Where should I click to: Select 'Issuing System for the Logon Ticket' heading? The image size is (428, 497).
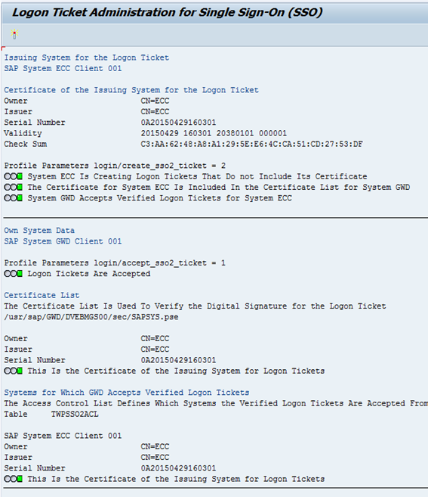(x=86, y=57)
